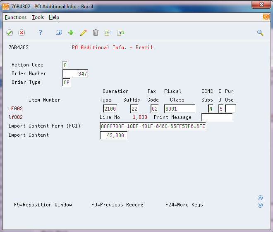The height and width of the screenshot is (232, 273).
Task: Click the Action Code input field
Action: coord(65,65)
